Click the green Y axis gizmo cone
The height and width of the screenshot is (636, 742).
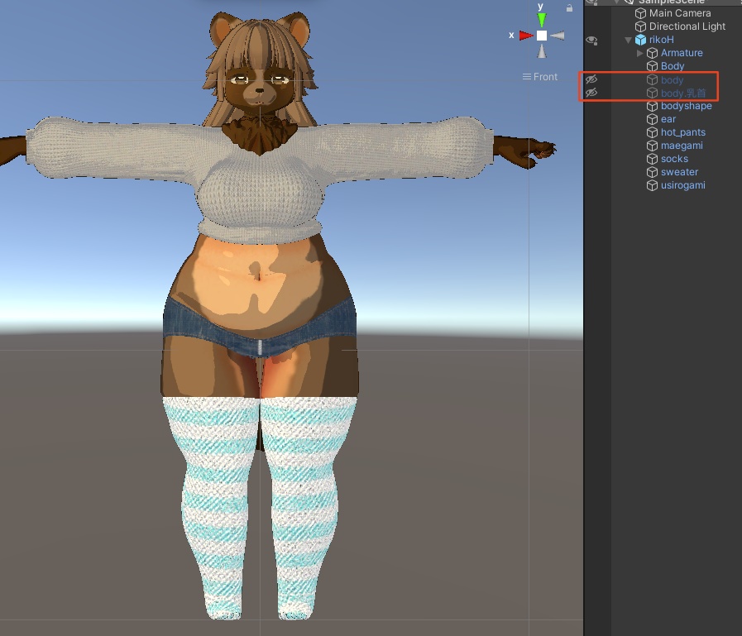click(x=541, y=19)
